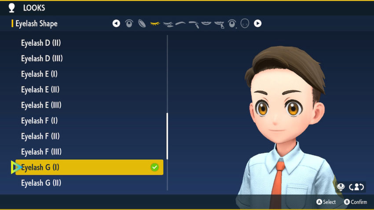Open the eyelash color mascara category icon
Screen dimensions: 374x210
168,24
